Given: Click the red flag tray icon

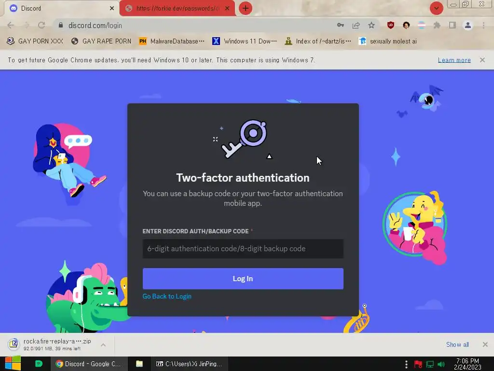Looking at the screenshot, I should 418,364.
